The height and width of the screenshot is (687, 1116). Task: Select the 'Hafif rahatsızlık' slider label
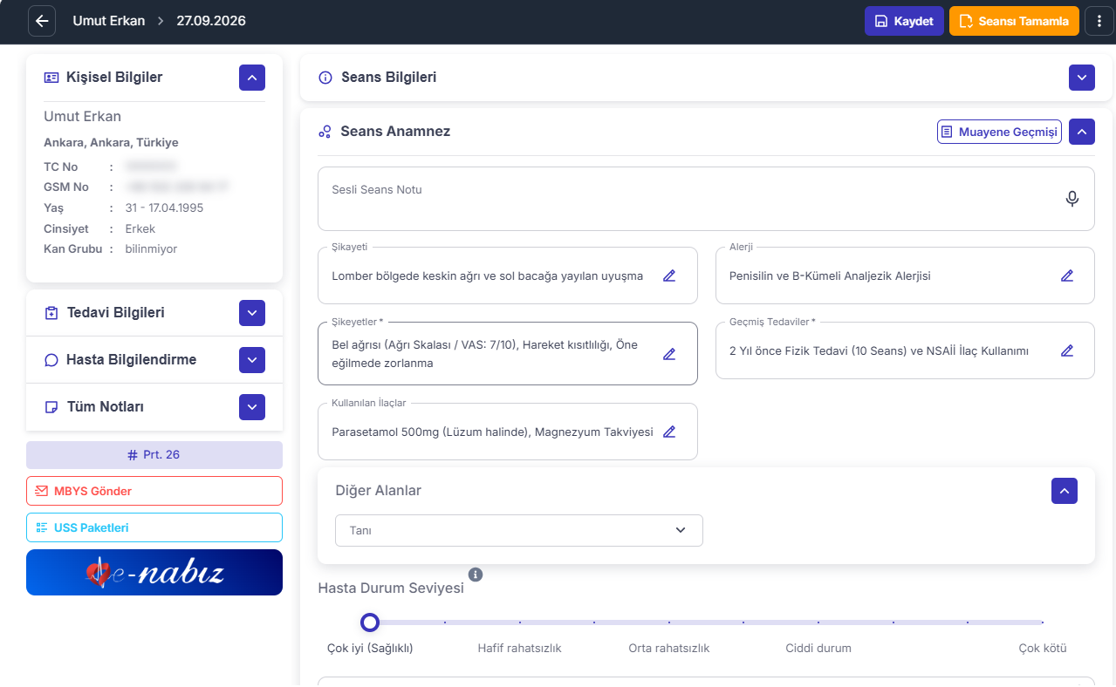[x=519, y=649]
